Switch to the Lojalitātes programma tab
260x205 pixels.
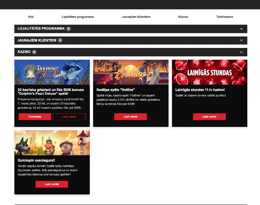tap(78, 17)
